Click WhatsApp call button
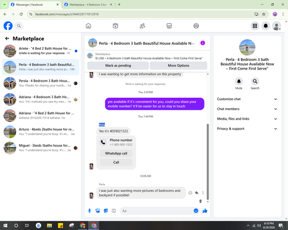This screenshot has width=288, height=230. (116, 154)
